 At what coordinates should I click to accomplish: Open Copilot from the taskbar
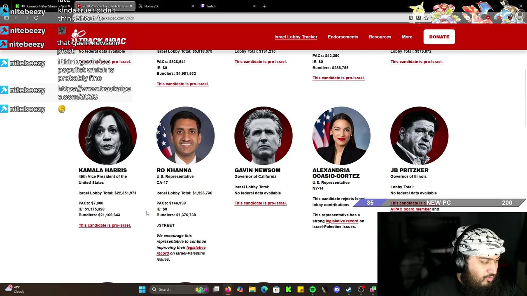pos(240,289)
